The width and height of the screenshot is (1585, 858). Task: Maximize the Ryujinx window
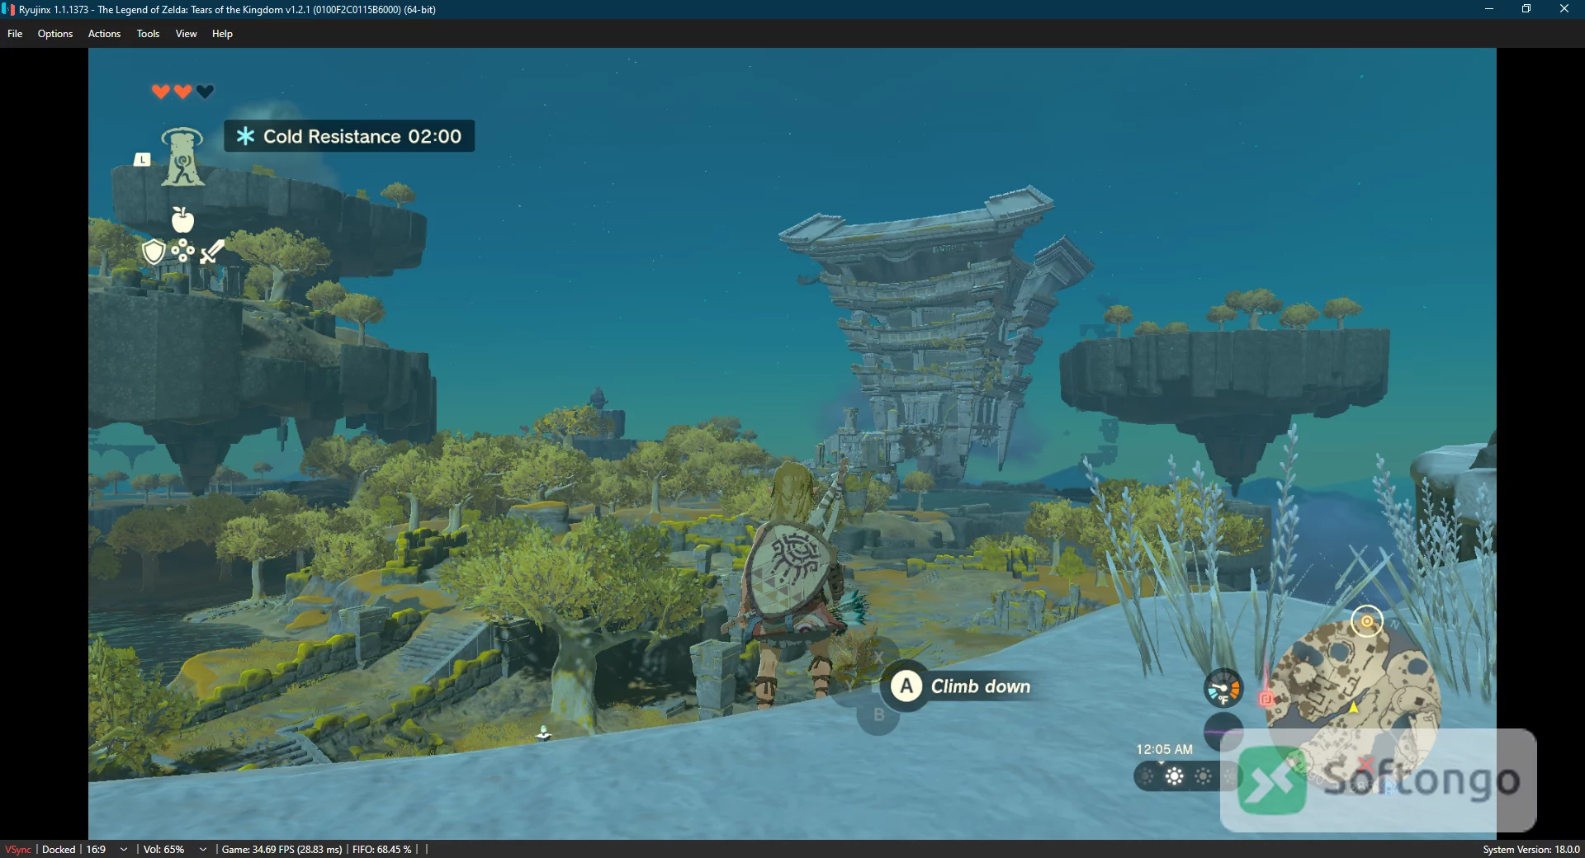click(1526, 9)
